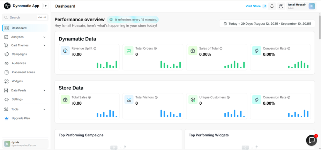
Task: Click the Unique Customers info icon
Action: click(x=229, y=97)
